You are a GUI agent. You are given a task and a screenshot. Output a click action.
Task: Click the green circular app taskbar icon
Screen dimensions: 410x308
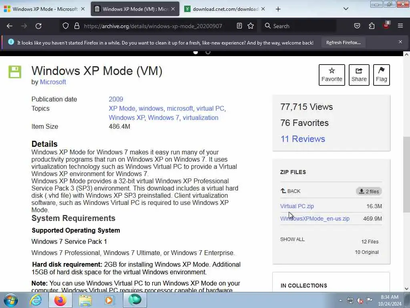(x=135, y=300)
